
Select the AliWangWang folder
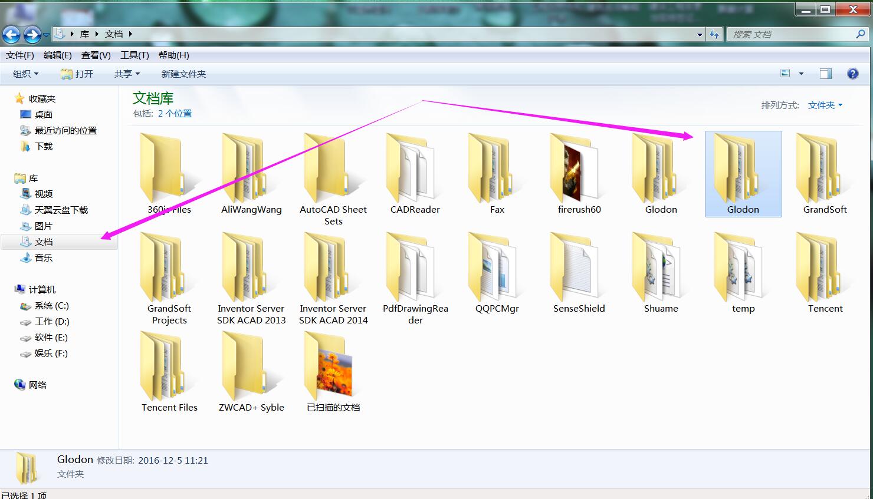tap(251, 174)
